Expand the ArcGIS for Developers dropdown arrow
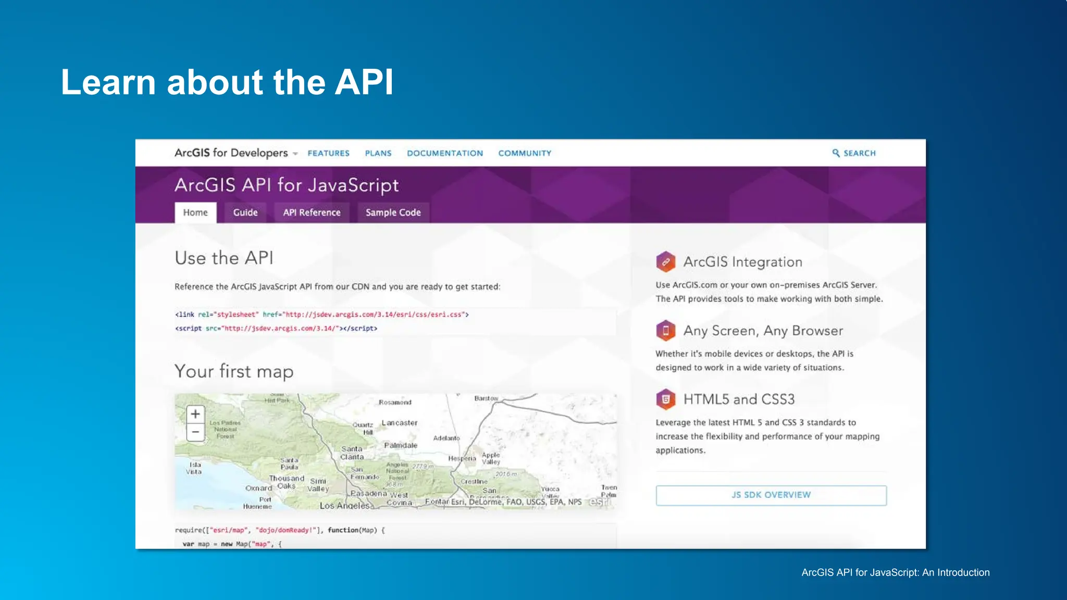1067x600 pixels. 295,154
